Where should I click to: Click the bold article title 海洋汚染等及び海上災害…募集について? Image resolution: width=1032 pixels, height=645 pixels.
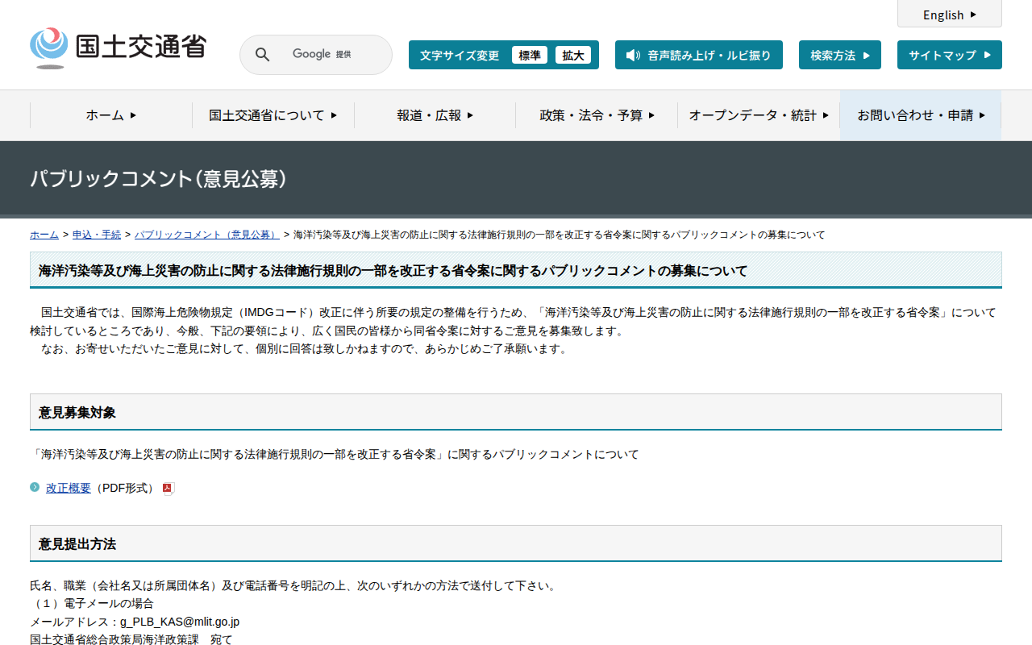[x=393, y=271]
